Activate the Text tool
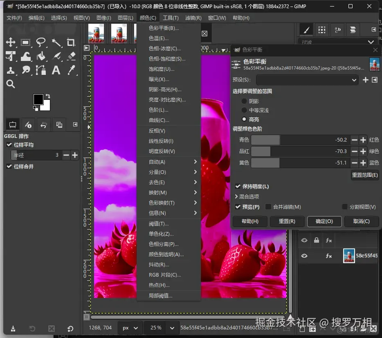The image size is (382, 338). click(56, 70)
